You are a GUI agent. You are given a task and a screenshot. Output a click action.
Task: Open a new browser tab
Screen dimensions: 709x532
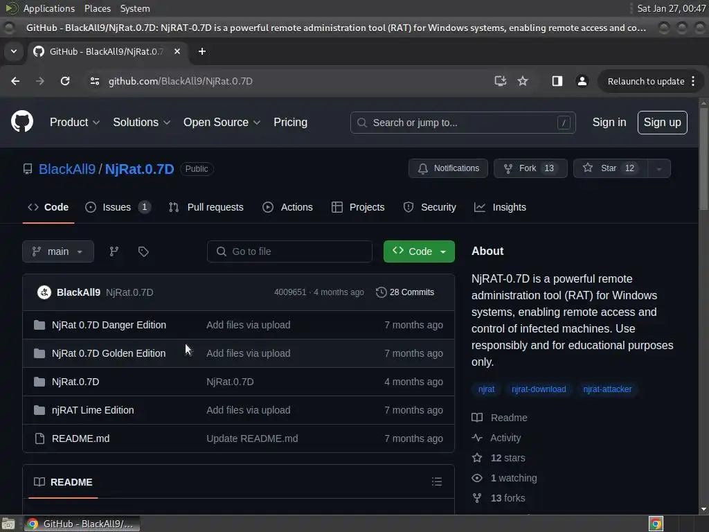(202, 51)
